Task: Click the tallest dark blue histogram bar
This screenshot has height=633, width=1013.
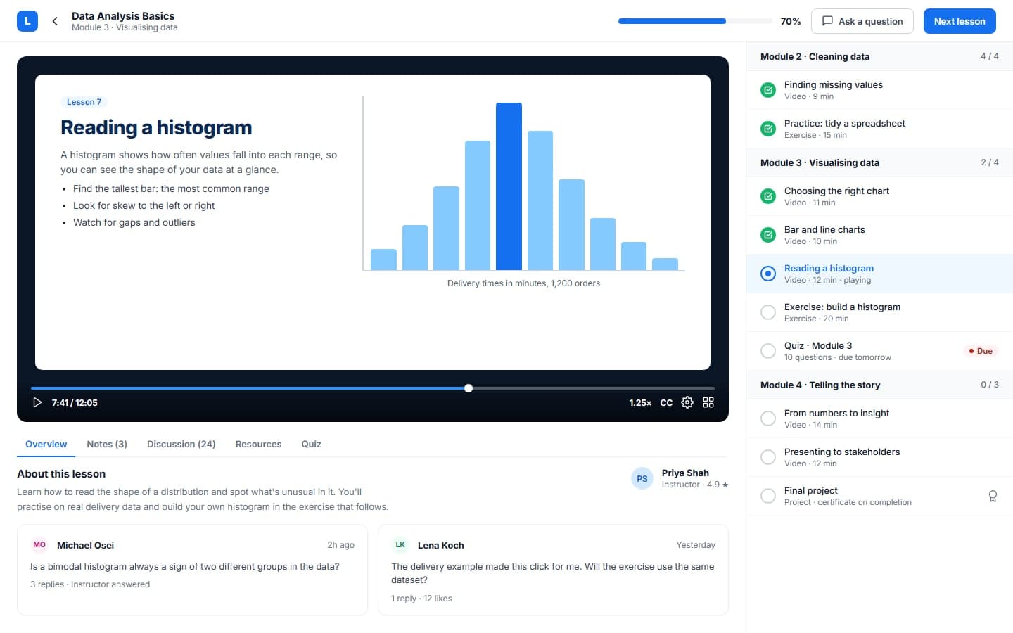Action: (x=509, y=186)
